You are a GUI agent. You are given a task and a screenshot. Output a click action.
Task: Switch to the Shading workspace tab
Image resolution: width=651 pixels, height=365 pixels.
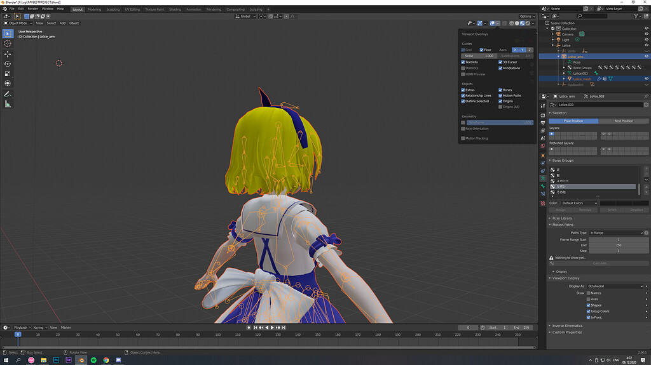tap(175, 9)
